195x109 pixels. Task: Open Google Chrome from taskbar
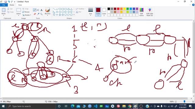[x=129, y=106]
